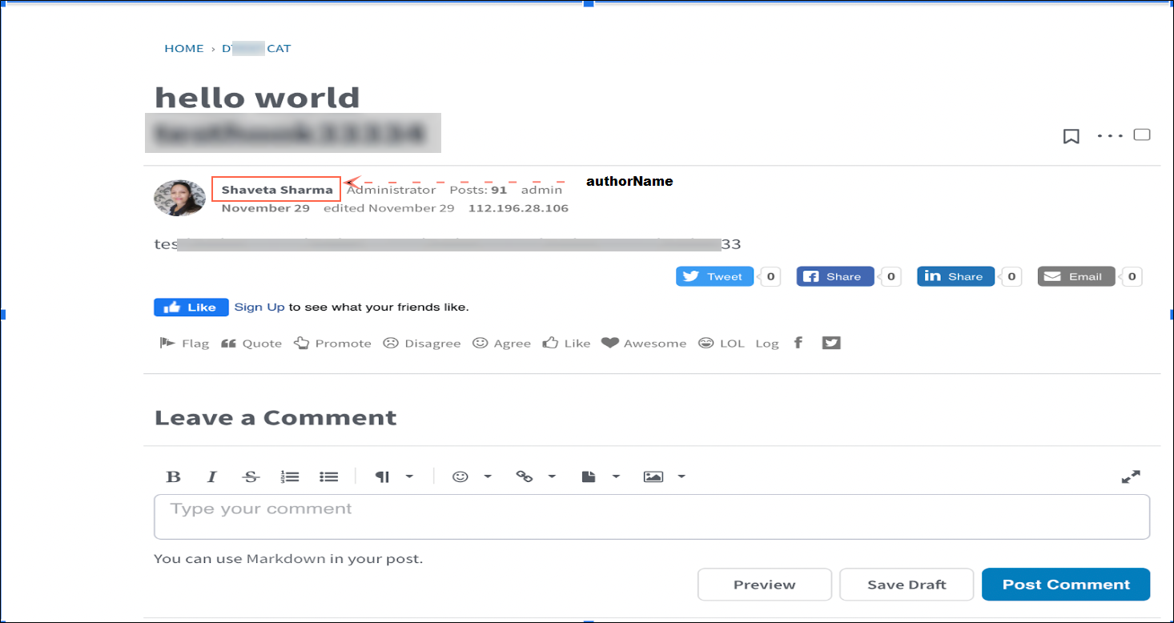Open the emoji picker dropdown
1174x623 pixels.
click(x=471, y=477)
